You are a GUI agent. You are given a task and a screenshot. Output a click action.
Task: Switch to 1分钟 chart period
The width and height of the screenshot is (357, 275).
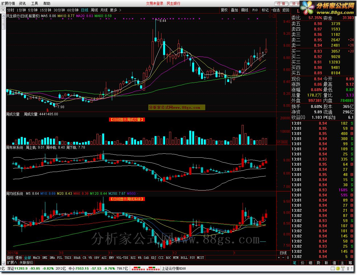[x=21, y=10]
